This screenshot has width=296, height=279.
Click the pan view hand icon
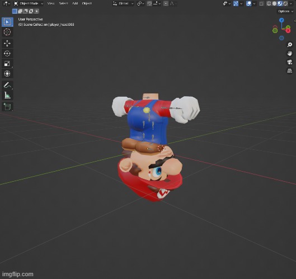pyautogui.click(x=290, y=53)
